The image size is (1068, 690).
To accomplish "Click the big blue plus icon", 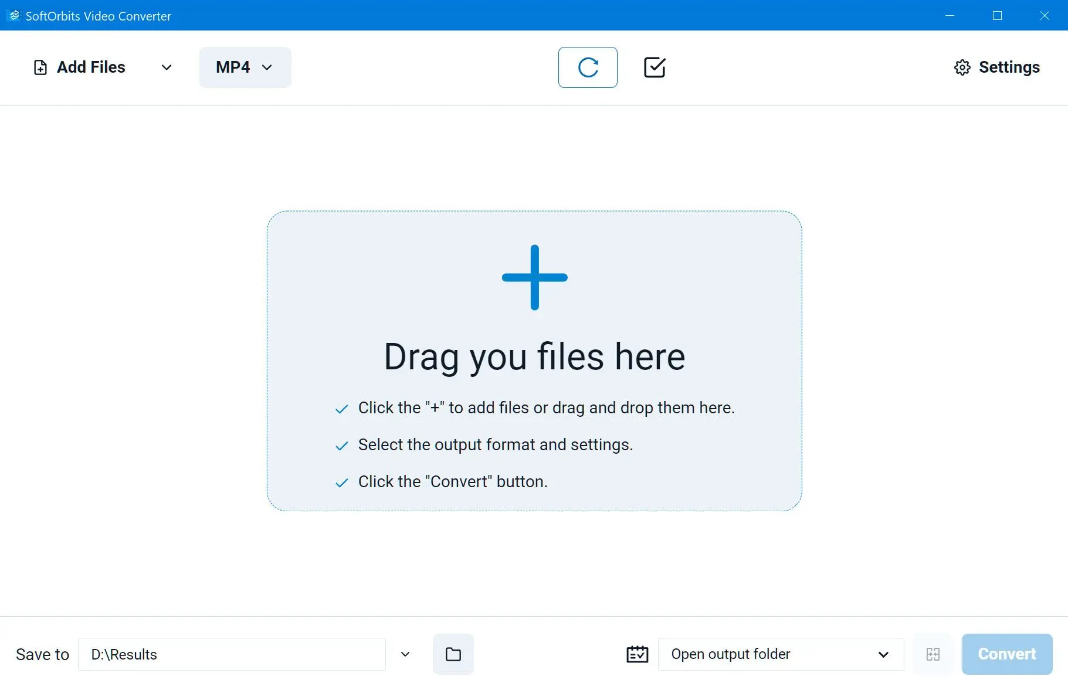I will [534, 277].
